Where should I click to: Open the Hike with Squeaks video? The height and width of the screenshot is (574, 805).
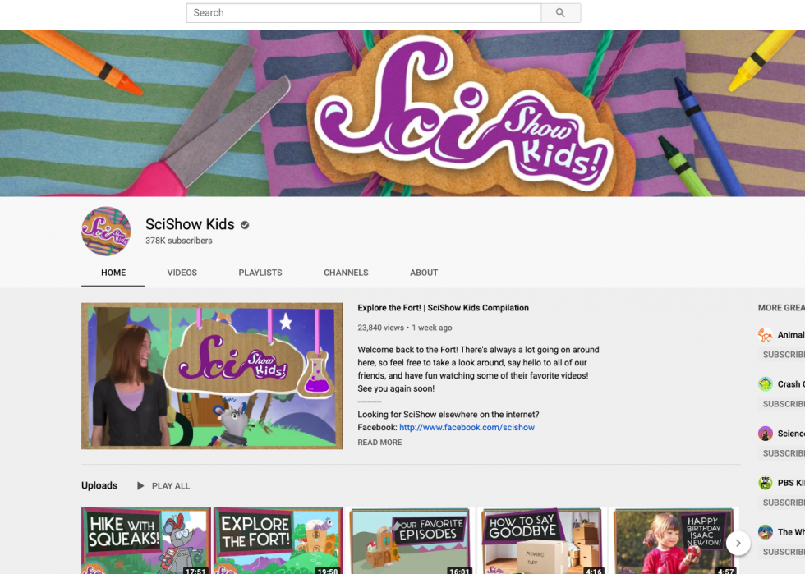(146, 540)
